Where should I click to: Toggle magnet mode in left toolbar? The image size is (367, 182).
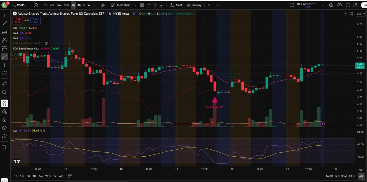4,103
